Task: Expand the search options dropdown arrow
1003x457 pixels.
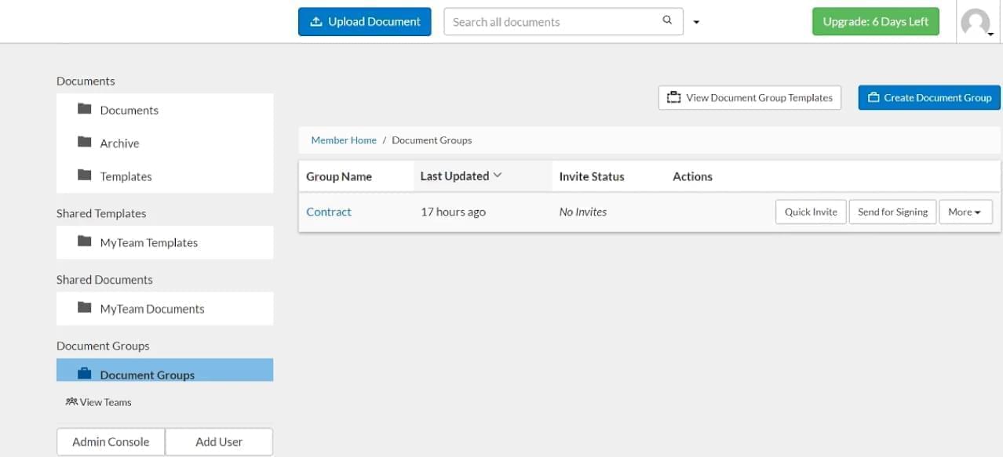Action: pyautogui.click(x=696, y=23)
